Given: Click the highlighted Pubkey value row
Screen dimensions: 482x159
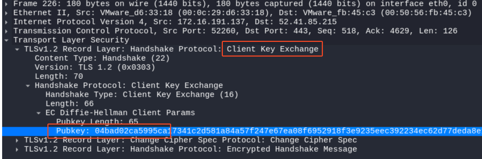Looking at the screenshot, I should (249, 131).
